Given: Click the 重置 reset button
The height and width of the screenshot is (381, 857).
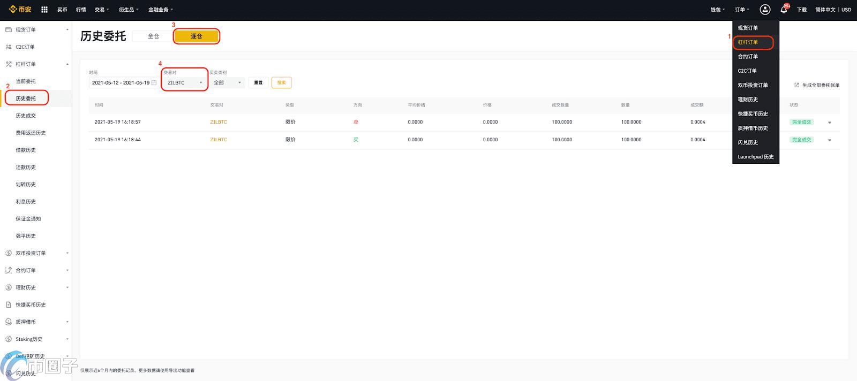Looking at the screenshot, I should coord(258,82).
